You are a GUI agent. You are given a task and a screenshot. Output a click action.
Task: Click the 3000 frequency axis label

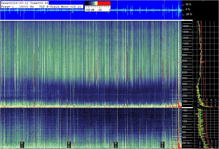(185, 90)
